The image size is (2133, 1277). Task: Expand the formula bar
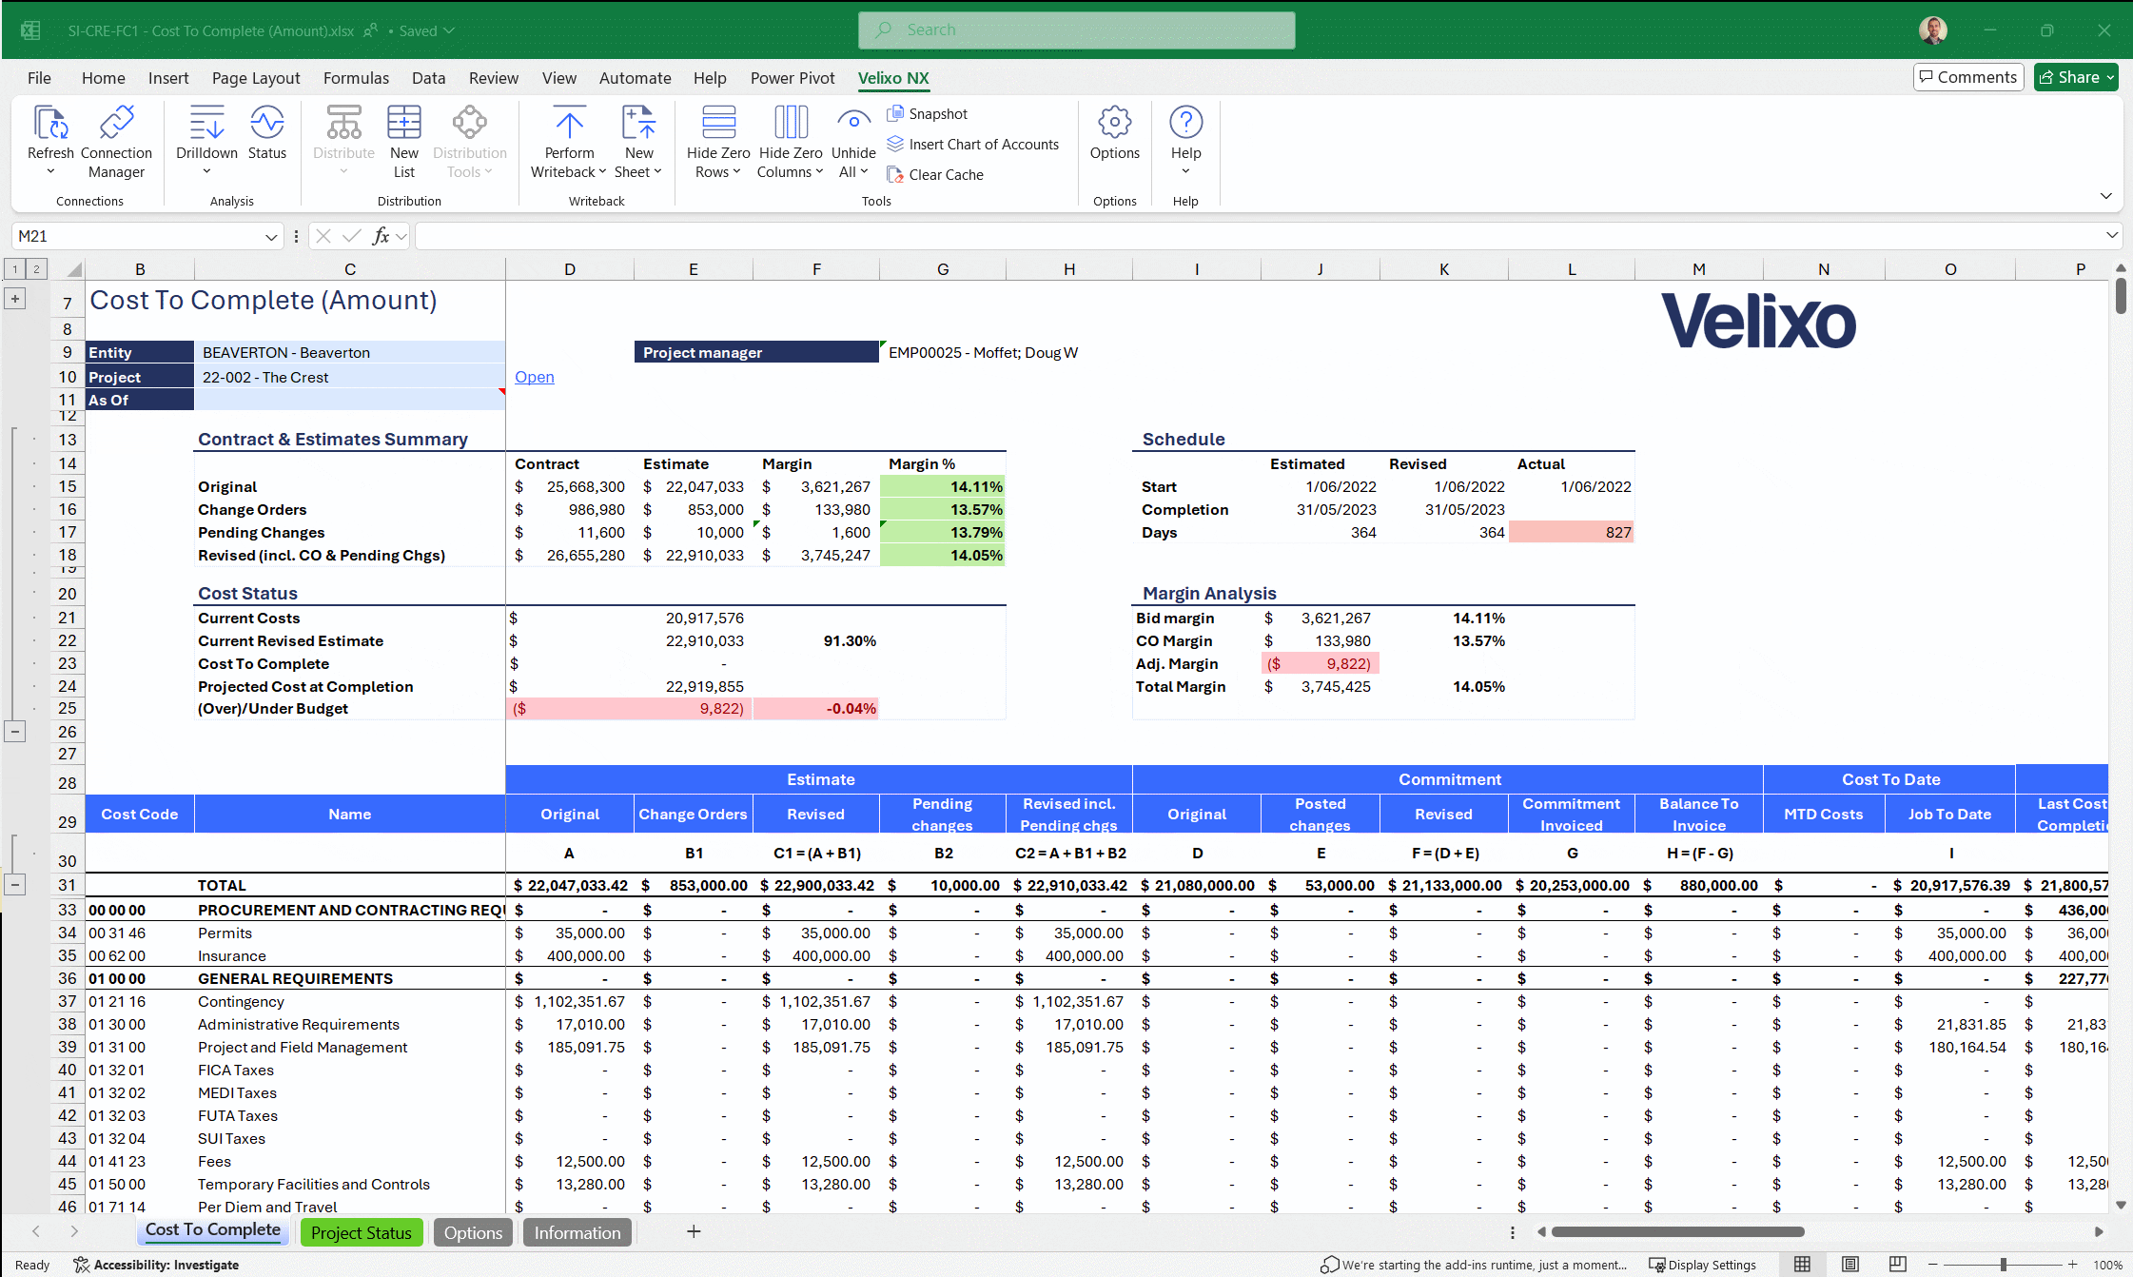[2112, 235]
